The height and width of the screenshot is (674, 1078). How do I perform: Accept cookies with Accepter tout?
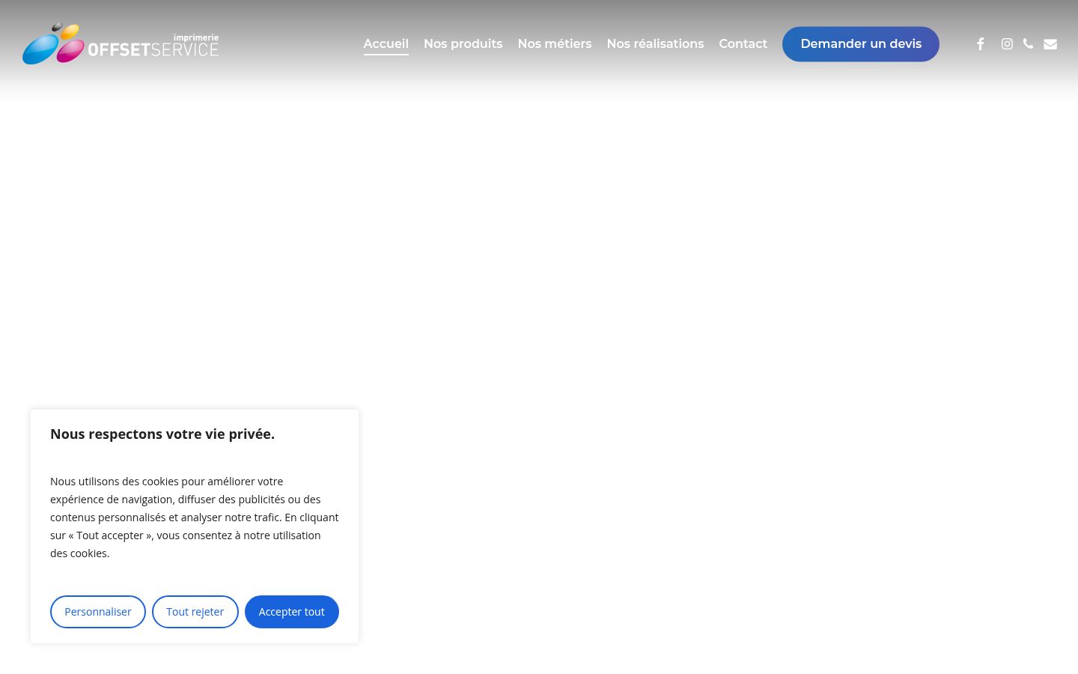click(x=292, y=612)
